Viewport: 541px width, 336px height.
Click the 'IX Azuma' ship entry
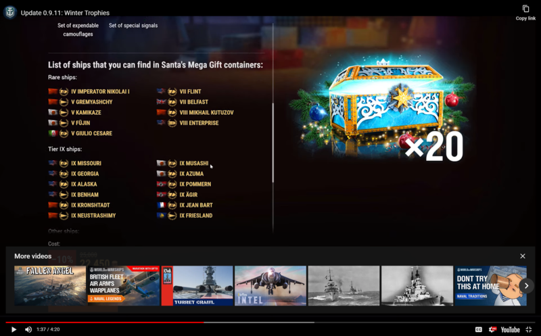click(x=180, y=174)
